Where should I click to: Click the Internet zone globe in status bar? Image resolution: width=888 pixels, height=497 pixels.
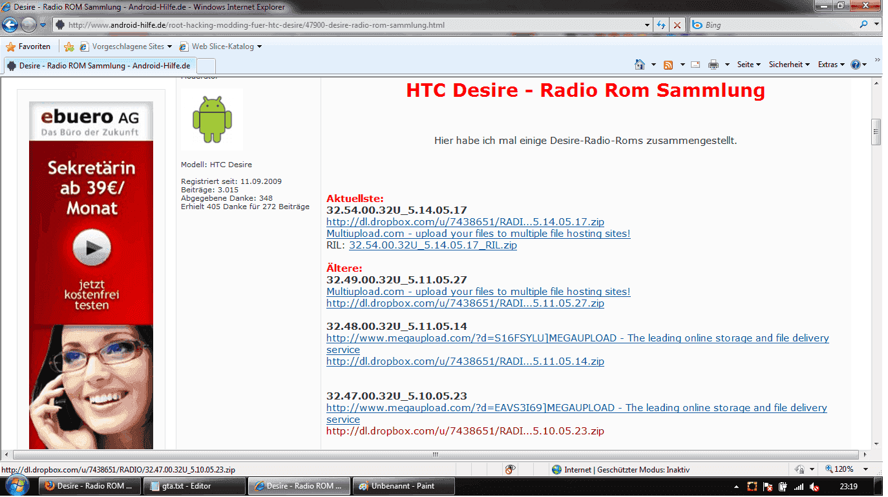click(x=556, y=469)
